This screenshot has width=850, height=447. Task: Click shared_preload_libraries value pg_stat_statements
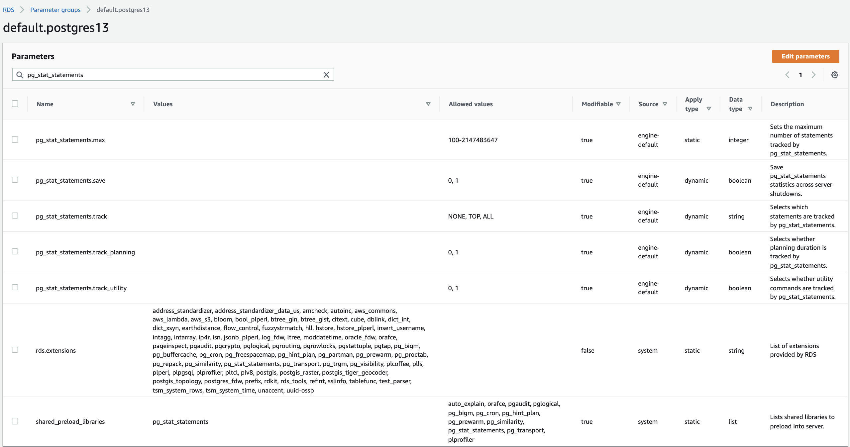pyautogui.click(x=180, y=422)
